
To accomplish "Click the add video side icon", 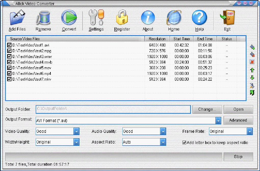I will coord(252,47).
